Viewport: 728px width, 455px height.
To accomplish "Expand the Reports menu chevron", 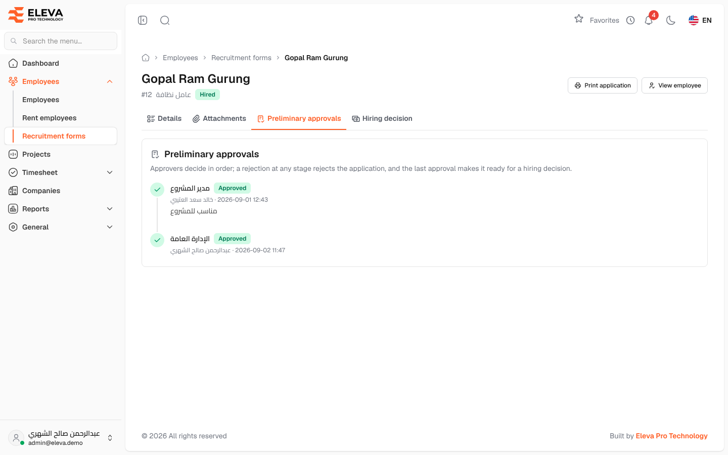I will tap(110, 209).
